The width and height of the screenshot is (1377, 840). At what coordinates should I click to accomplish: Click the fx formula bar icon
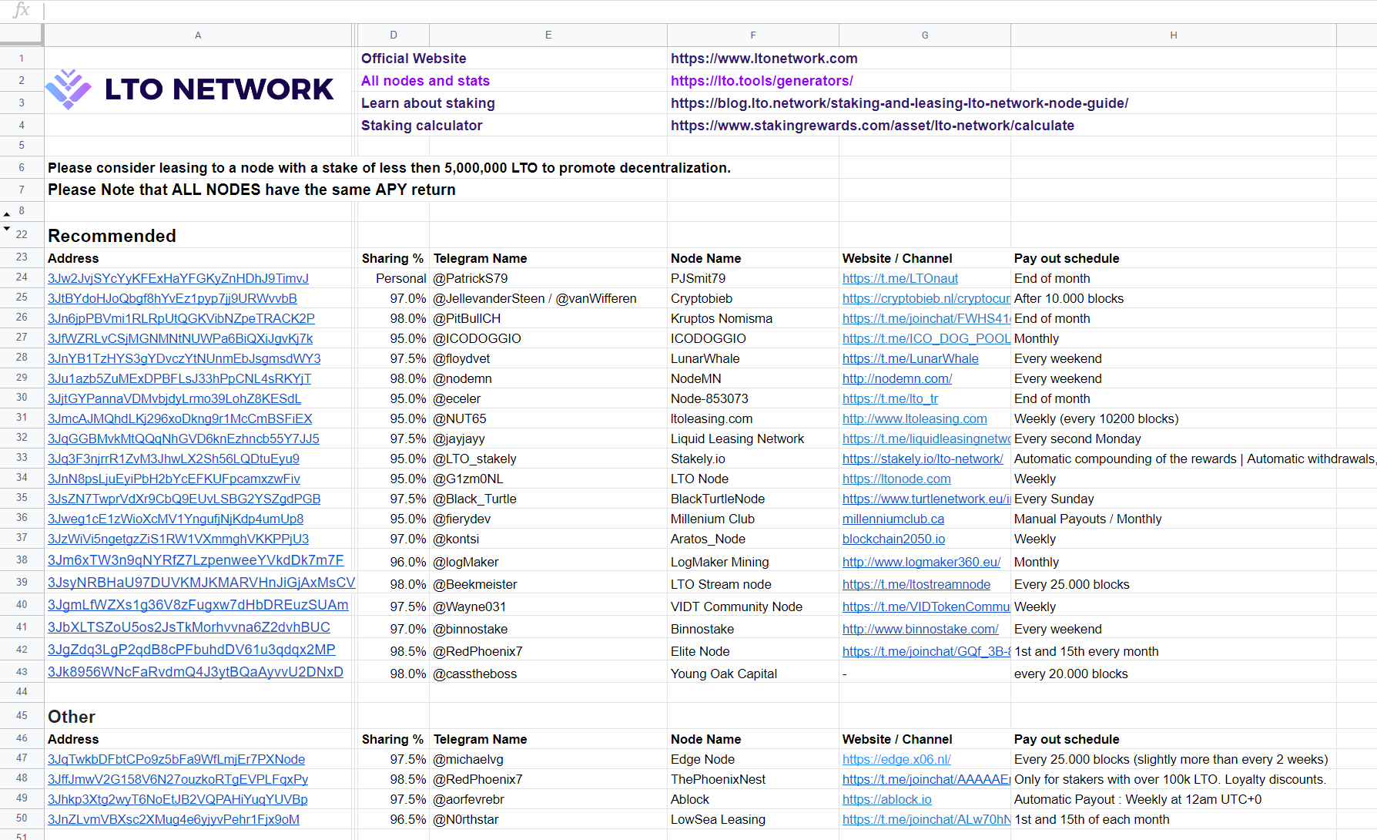(22, 10)
